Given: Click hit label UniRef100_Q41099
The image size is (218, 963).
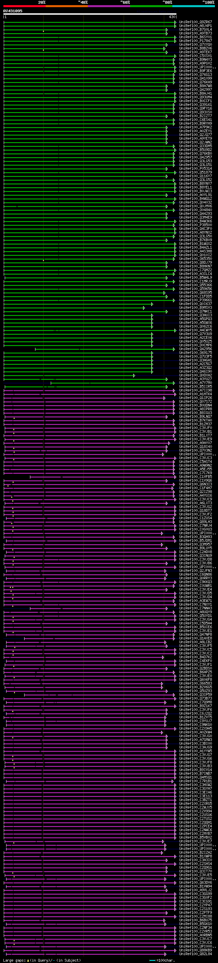Looking at the screenshot, I should (x=196, y=79).
